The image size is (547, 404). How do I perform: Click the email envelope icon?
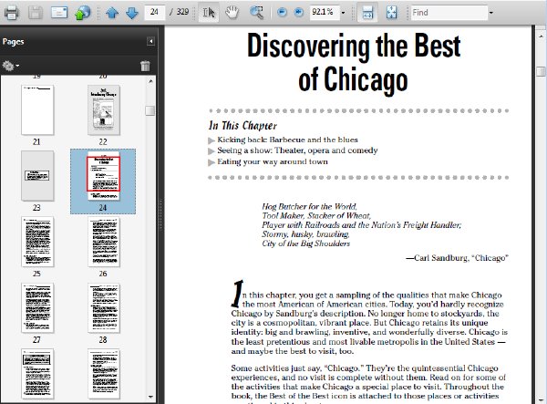pos(59,13)
